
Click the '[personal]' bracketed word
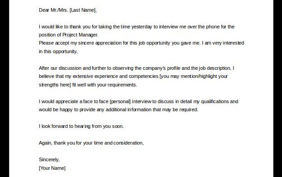click(x=120, y=101)
